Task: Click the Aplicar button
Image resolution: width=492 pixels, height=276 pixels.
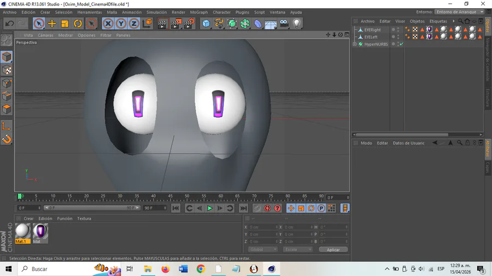Action: click(333, 249)
